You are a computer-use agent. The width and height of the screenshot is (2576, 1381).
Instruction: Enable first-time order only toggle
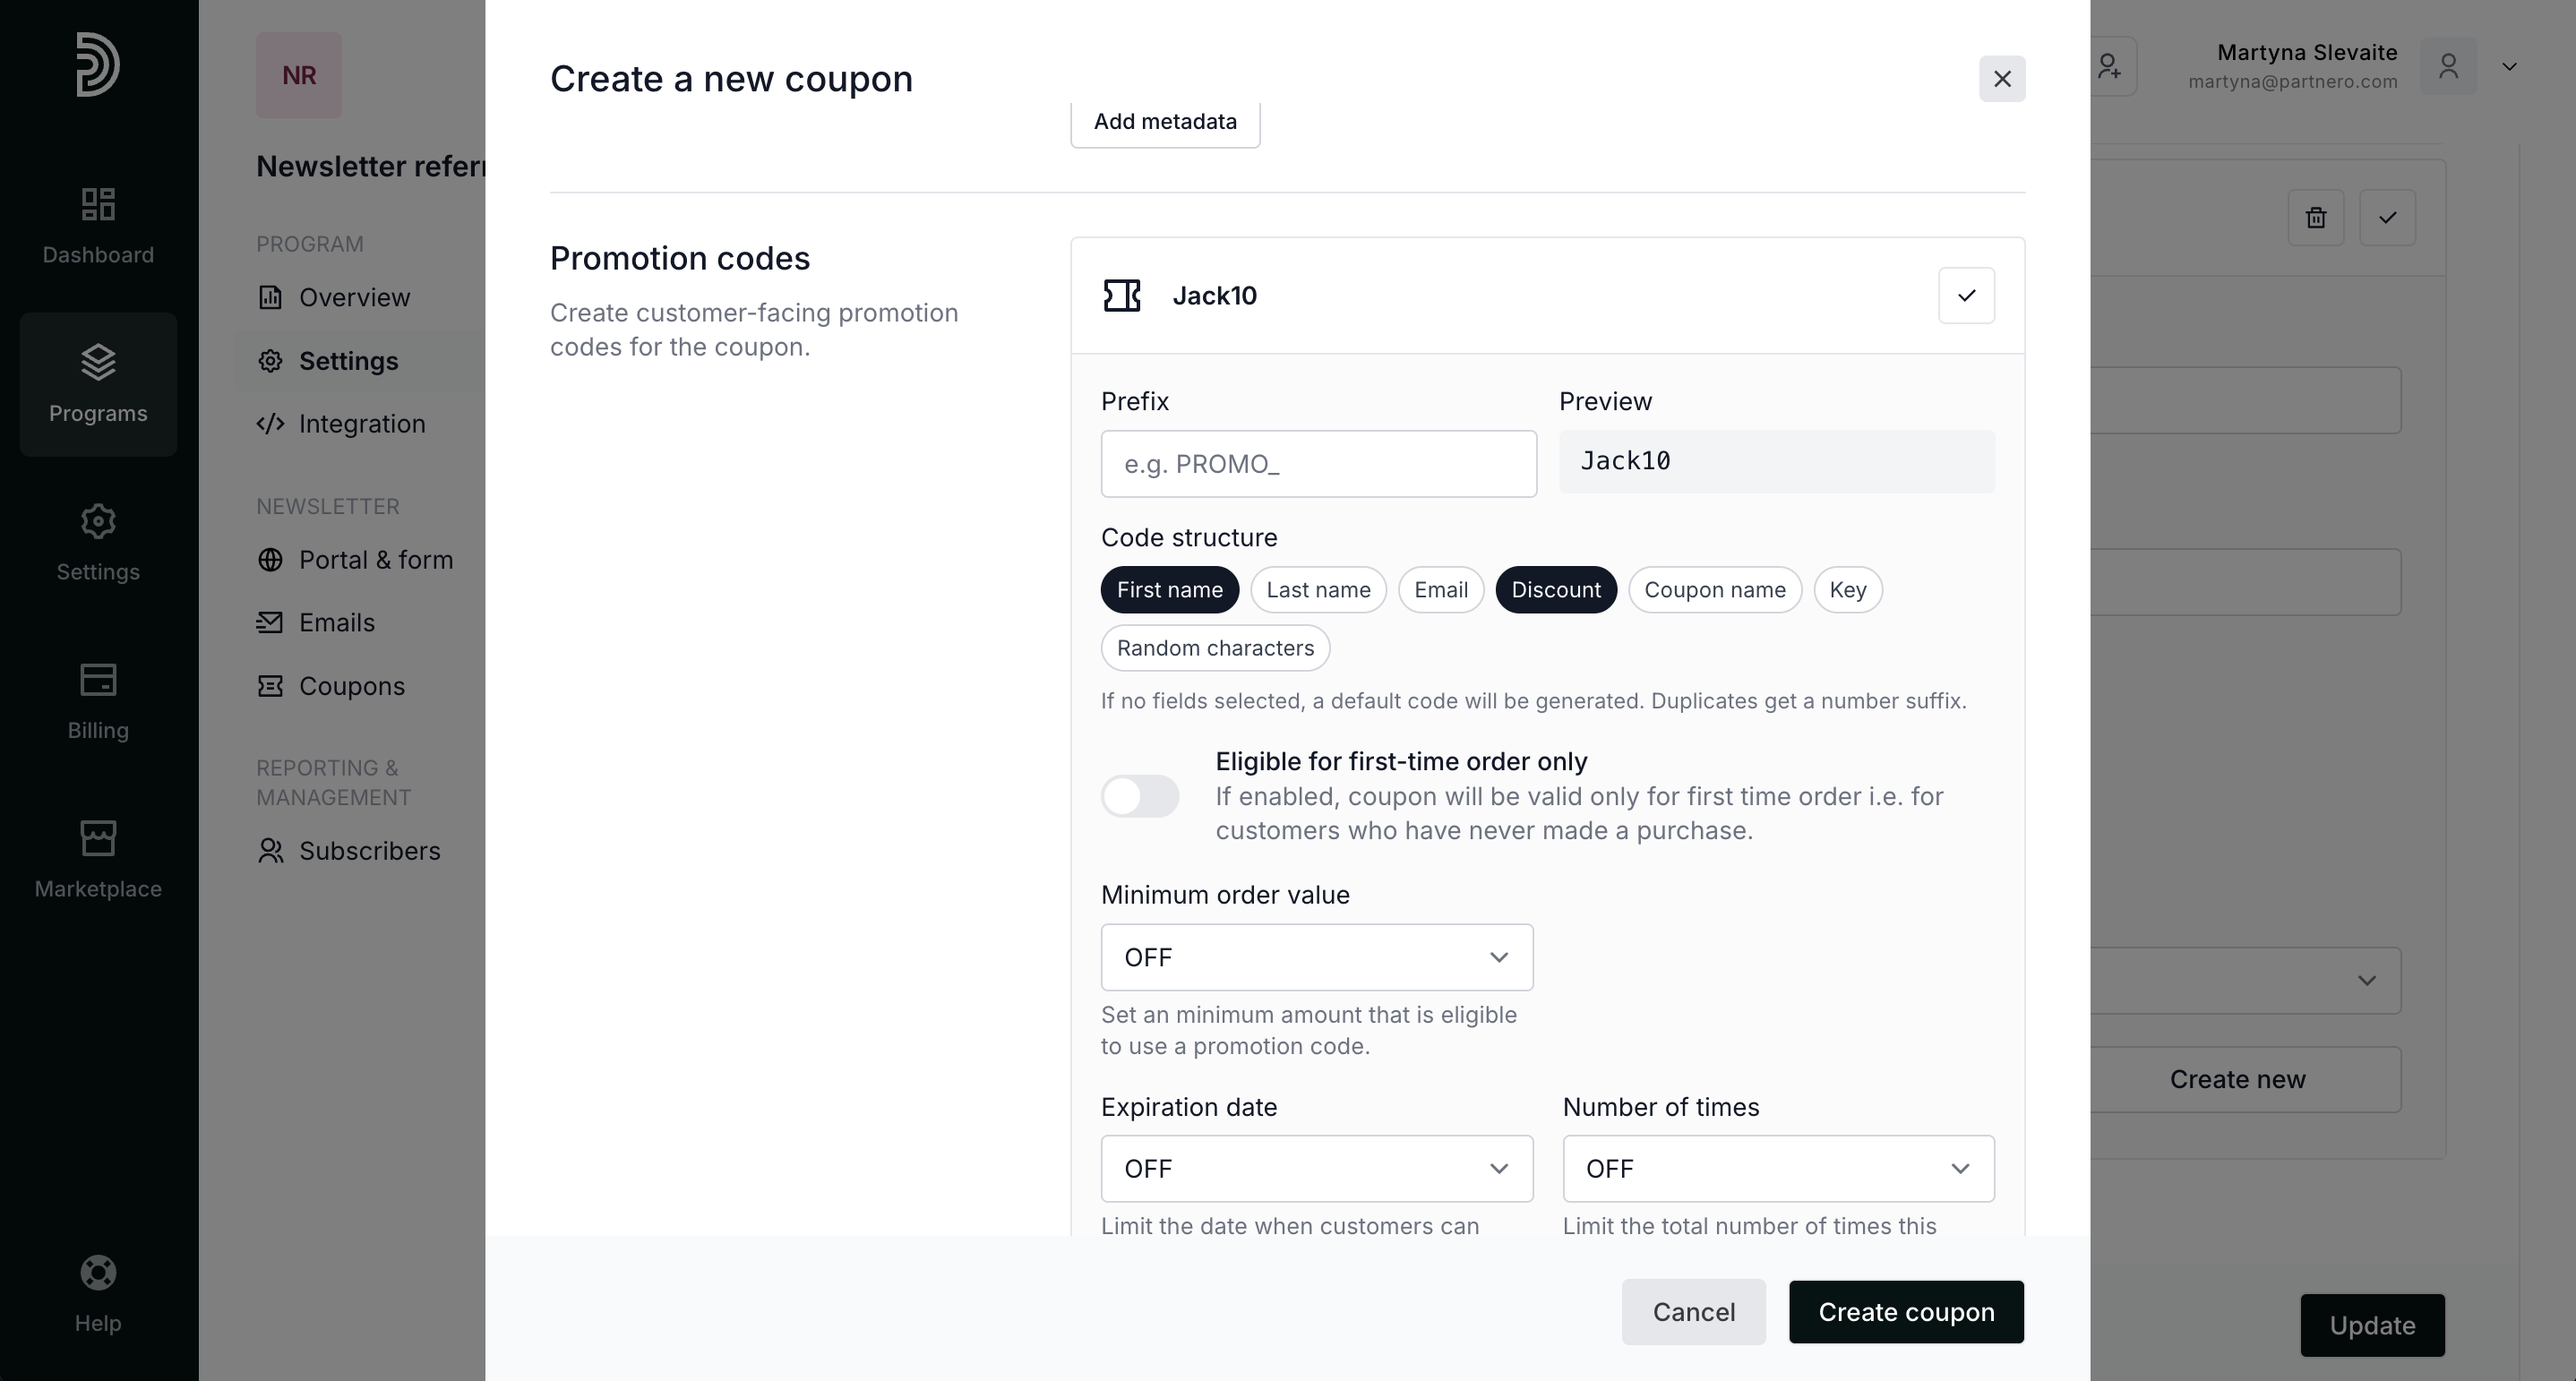pyautogui.click(x=1140, y=796)
